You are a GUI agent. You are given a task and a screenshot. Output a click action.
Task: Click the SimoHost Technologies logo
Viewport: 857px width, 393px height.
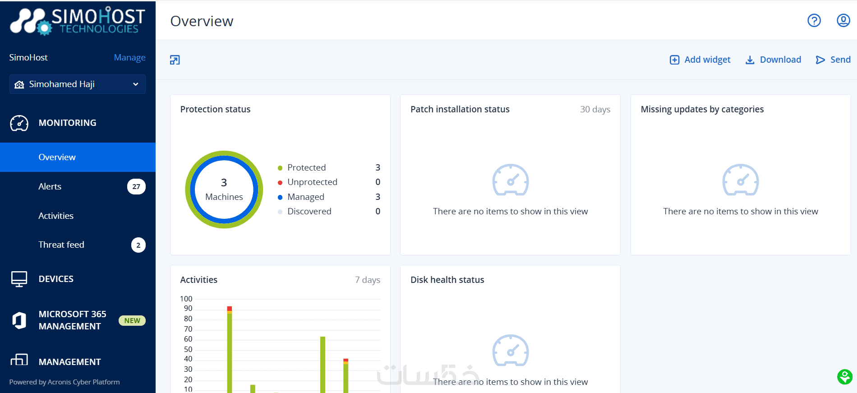pos(78,21)
